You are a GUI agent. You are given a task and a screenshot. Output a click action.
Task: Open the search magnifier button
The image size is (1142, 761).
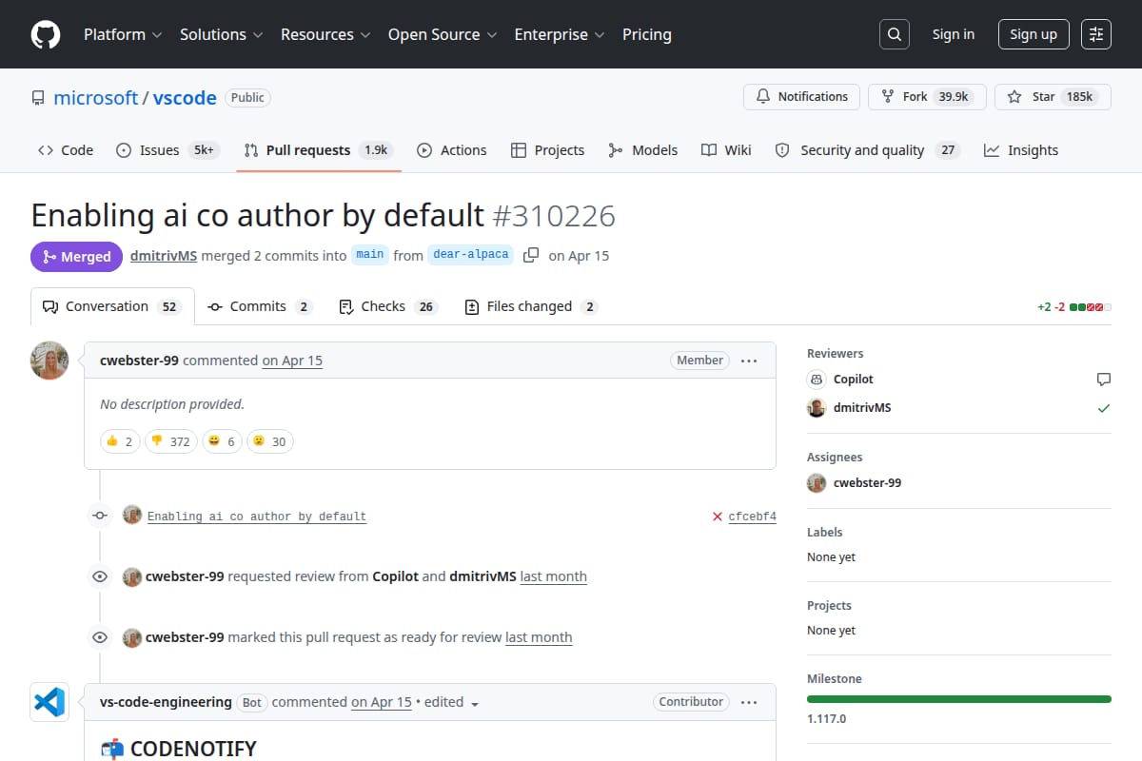pyautogui.click(x=894, y=34)
